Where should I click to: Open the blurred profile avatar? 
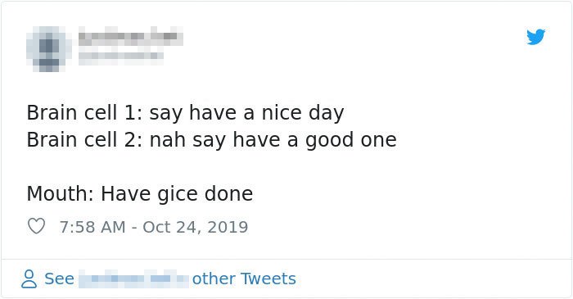point(48,48)
